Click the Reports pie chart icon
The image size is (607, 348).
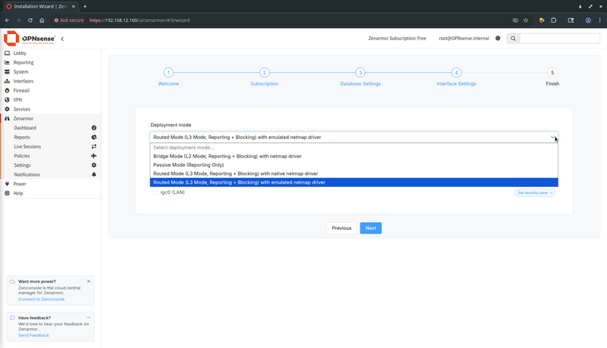(93, 137)
